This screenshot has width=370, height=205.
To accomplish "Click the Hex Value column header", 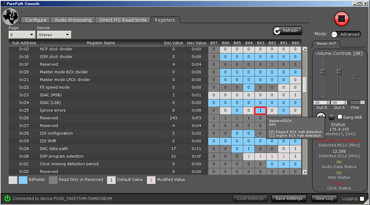I will point(197,43).
